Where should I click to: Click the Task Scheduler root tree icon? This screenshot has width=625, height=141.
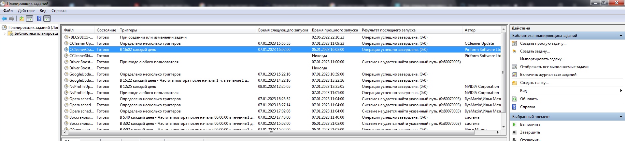click(5, 28)
